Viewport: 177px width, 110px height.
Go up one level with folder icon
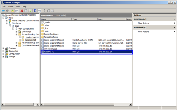[x=12, y=11]
